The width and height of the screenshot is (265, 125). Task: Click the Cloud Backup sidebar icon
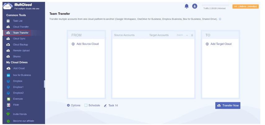[x=8, y=45]
